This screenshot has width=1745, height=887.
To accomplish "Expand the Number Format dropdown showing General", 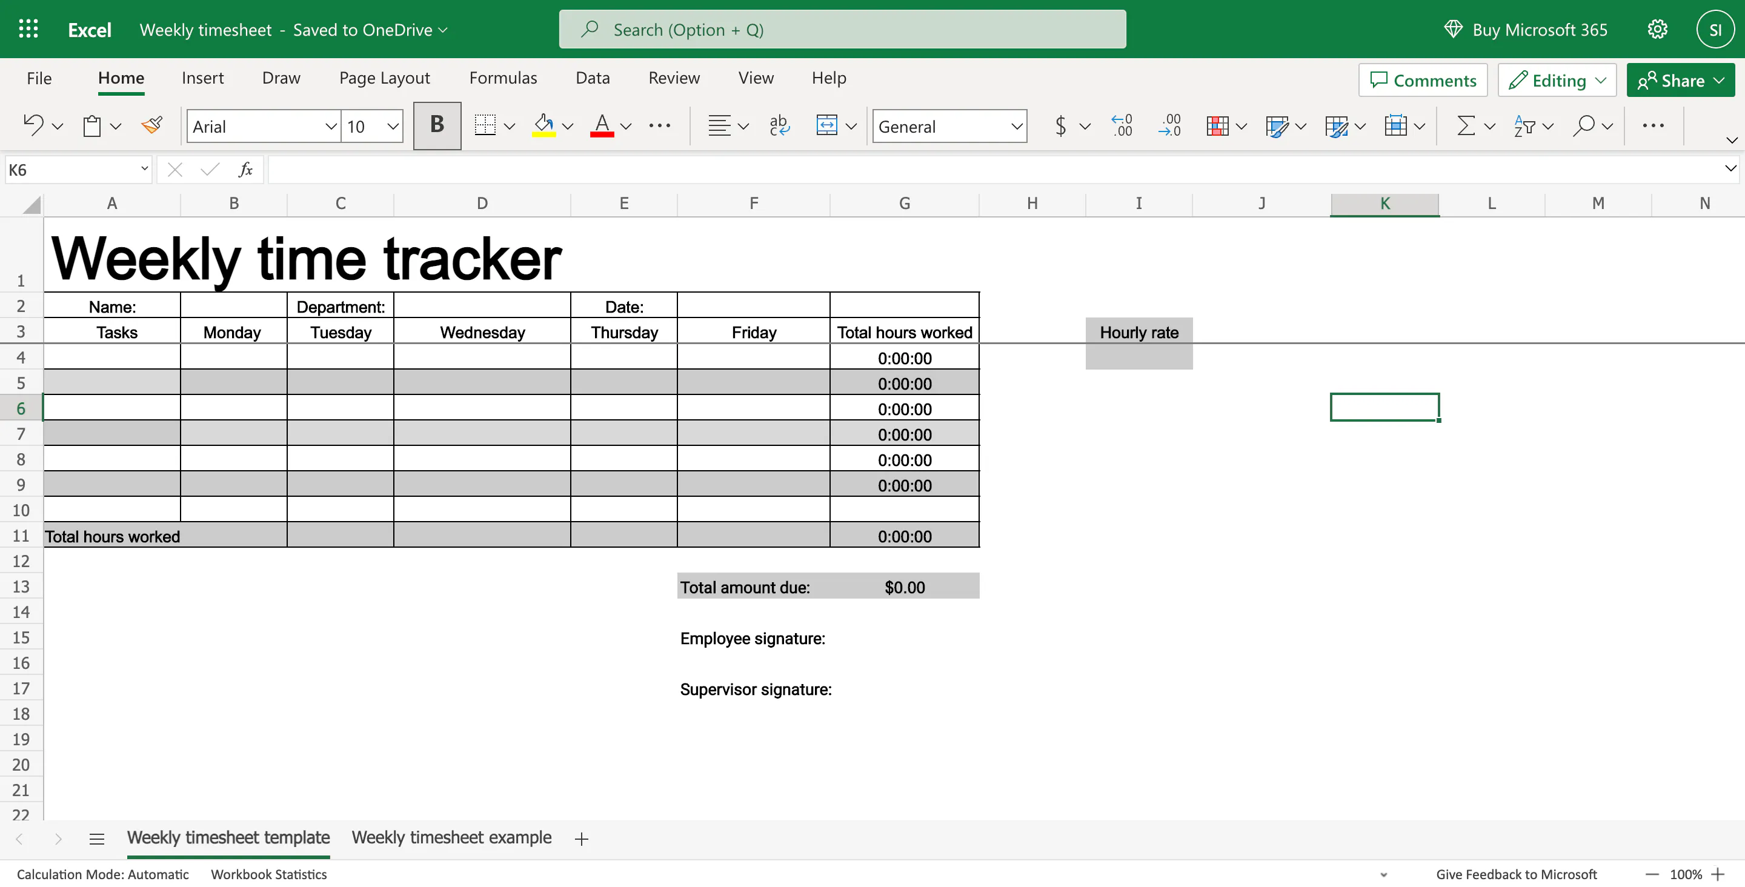I will click(1017, 126).
